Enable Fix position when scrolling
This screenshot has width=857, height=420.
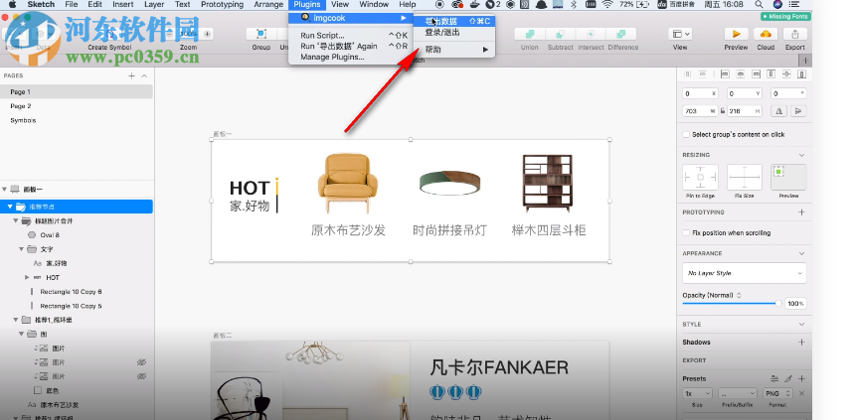click(686, 232)
